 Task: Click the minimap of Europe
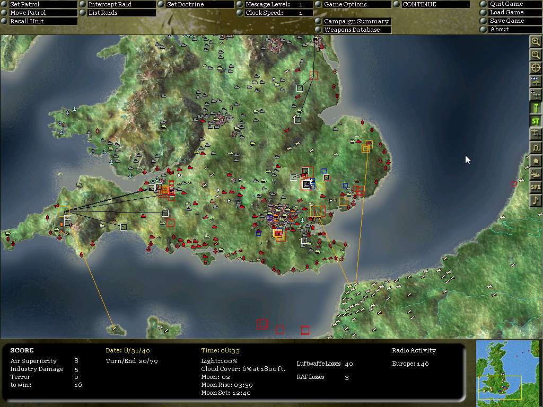coord(507,373)
